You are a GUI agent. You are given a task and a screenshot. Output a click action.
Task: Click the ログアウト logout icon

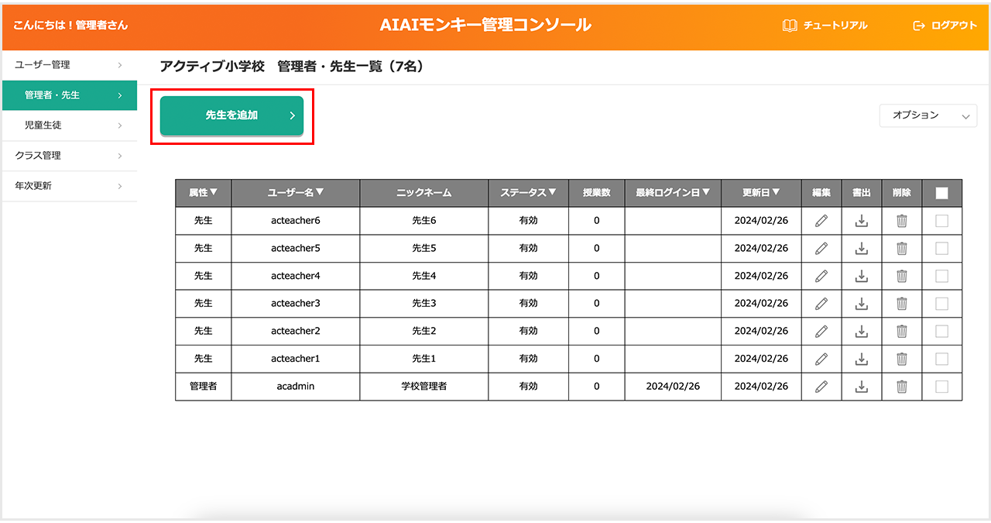point(919,26)
